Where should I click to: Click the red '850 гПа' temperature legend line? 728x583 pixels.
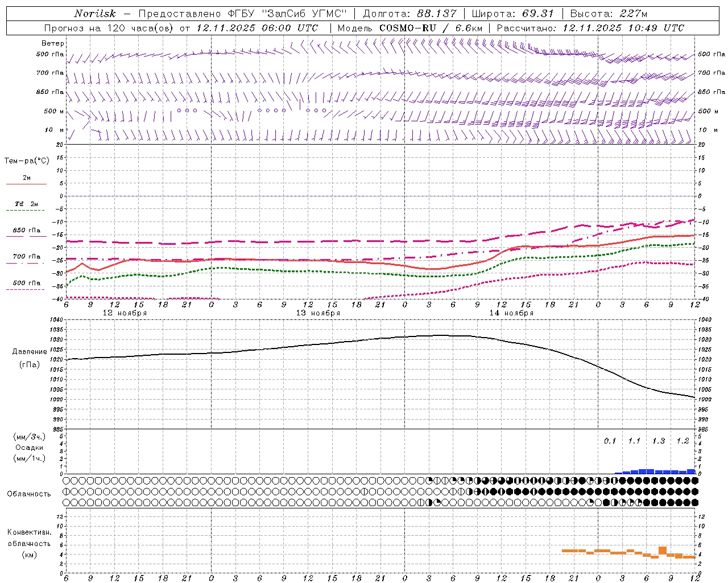click(x=26, y=236)
